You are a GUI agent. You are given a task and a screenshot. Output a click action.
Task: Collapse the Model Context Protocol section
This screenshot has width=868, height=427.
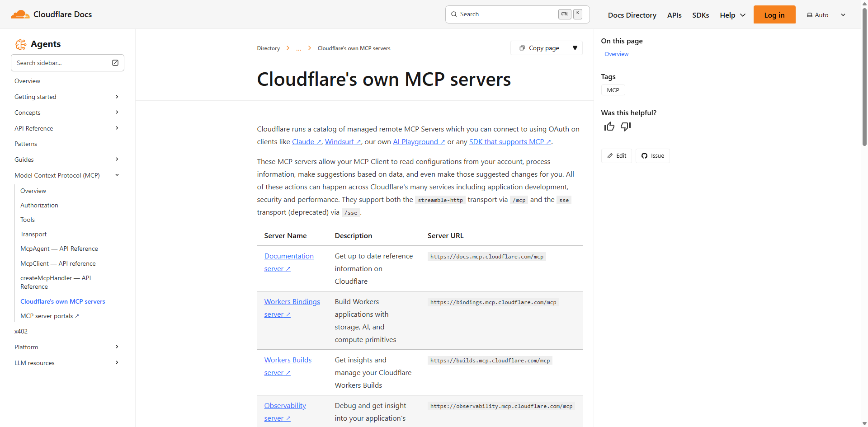point(117,175)
